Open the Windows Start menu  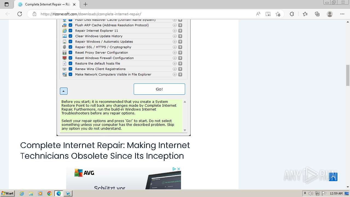pyautogui.click(x=8, y=193)
